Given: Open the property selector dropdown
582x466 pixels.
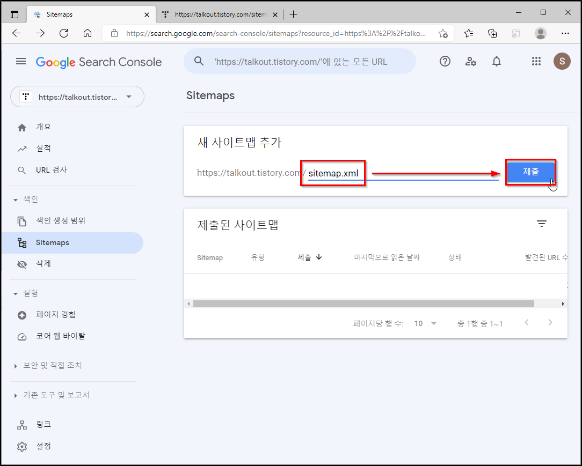Looking at the screenshot, I should pos(77,97).
